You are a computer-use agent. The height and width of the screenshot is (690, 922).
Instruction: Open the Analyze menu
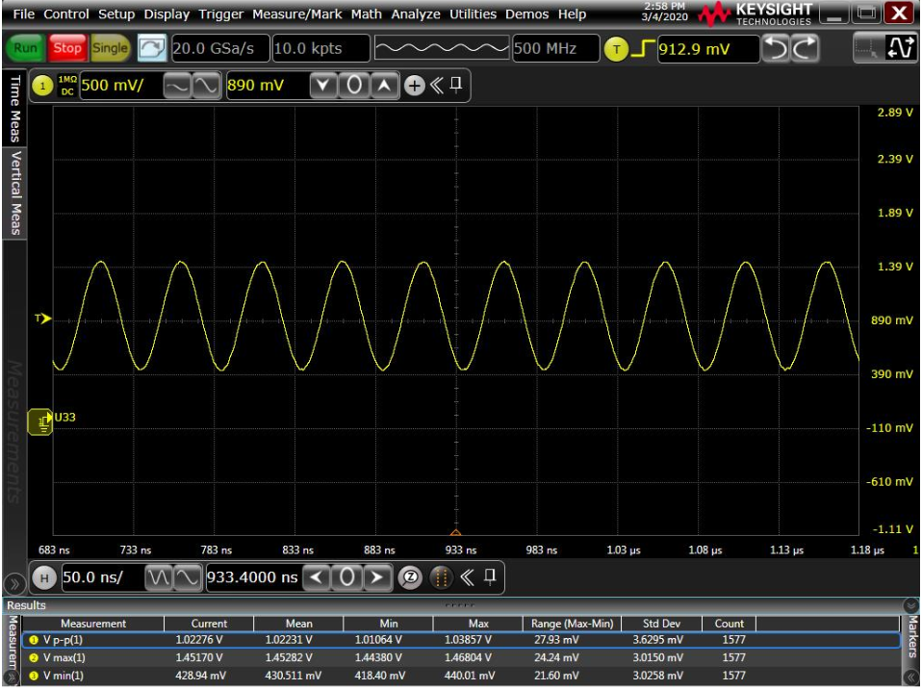pyautogui.click(x=416, y=14)
